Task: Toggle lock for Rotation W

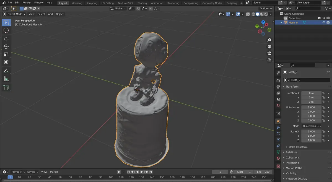Action: pos(324,107)
